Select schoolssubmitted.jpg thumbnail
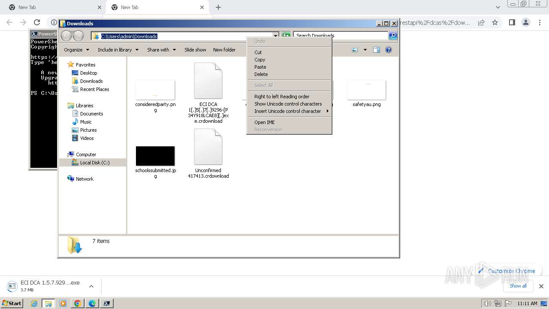 click(x=155, y=156)
